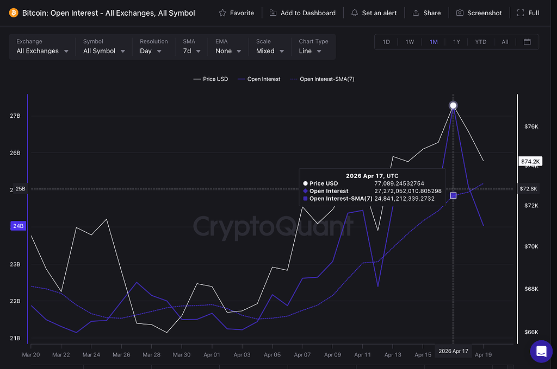Open the Chart Type Line dropdown

313,47
